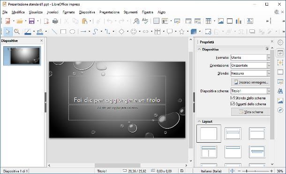Open the Modifica menu
Screen dimensions: 286x174
pos(18,12)
